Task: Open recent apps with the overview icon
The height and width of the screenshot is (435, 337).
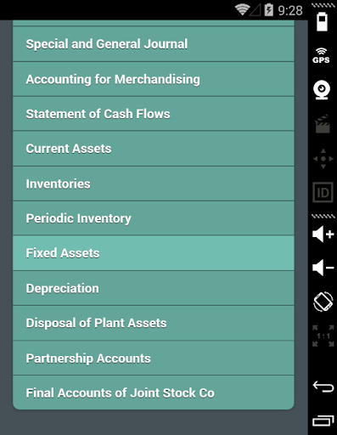Action: (x=323, y=421)
